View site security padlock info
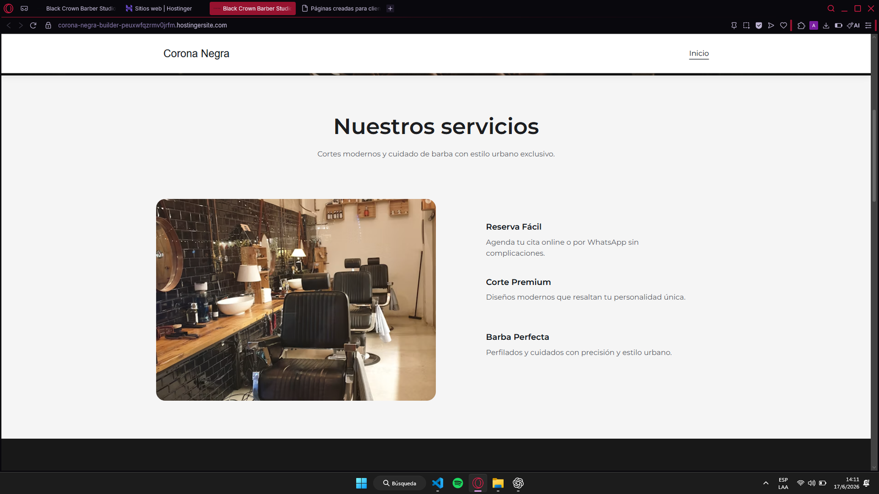The width and height of the screenshot is (879, 494). pos(48,25)
